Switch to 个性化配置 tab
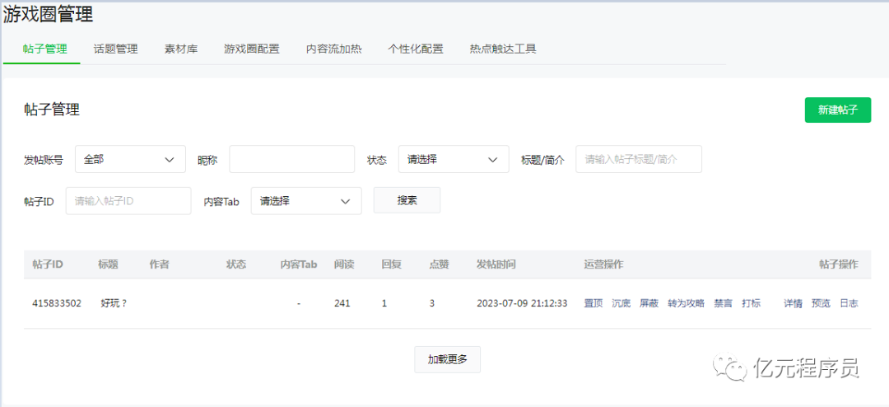The height and width of the screenshot is (407, 889). [416, 49]
